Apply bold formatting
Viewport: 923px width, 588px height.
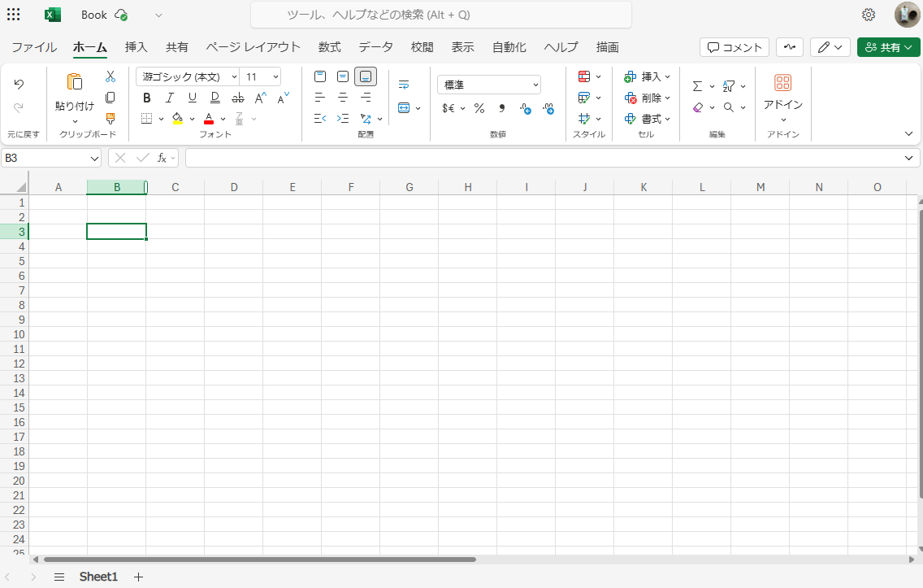[x=146, y=98]
